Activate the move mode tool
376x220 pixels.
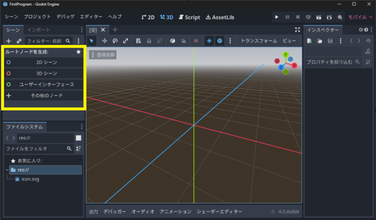(x=105, y=41)
